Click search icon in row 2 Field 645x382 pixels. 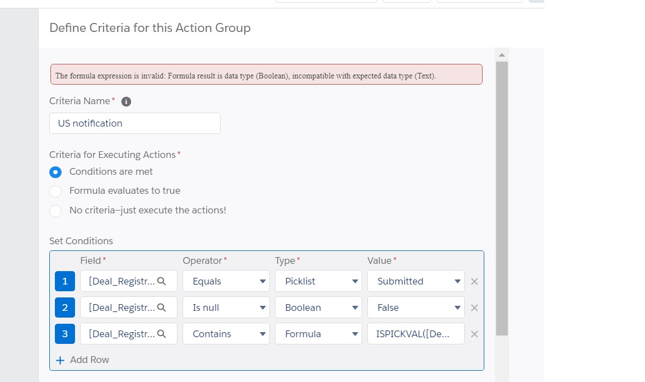162,308
